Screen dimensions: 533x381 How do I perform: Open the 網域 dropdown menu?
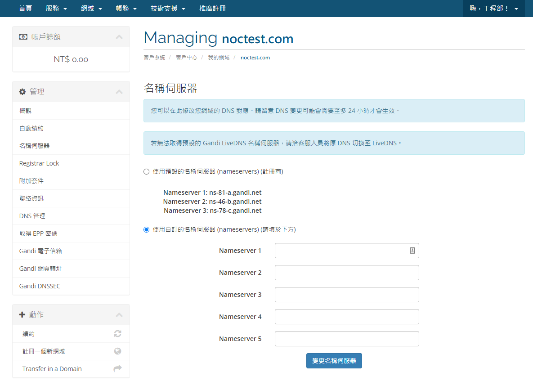91,9
